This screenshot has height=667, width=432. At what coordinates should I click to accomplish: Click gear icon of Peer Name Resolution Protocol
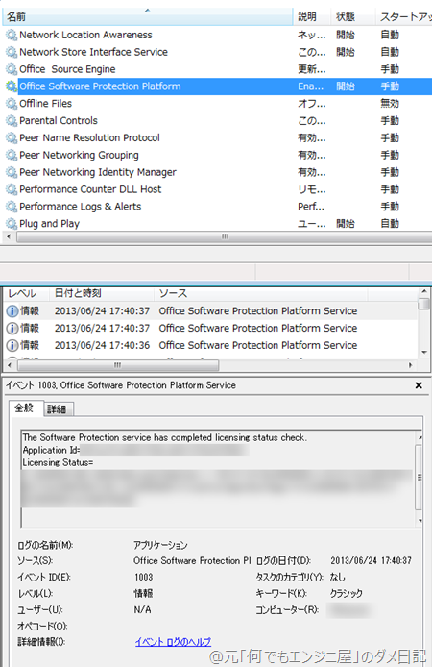point(12,137)
